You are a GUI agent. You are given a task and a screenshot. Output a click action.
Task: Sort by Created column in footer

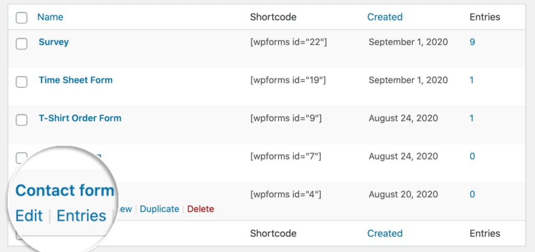(x=385, y=234)
